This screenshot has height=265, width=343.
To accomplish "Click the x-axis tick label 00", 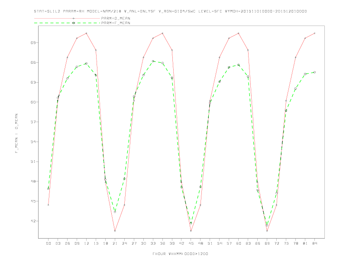I will [49, 243].
